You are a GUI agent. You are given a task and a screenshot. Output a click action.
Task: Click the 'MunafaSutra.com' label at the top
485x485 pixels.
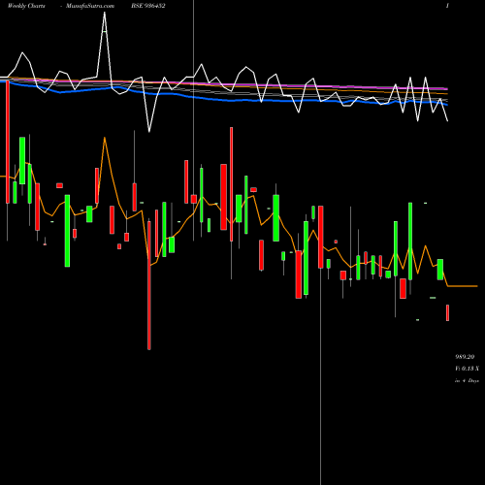tap(90, 6)
